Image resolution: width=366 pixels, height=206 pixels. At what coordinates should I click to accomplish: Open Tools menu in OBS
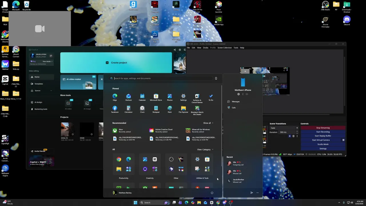pos(236,48)
